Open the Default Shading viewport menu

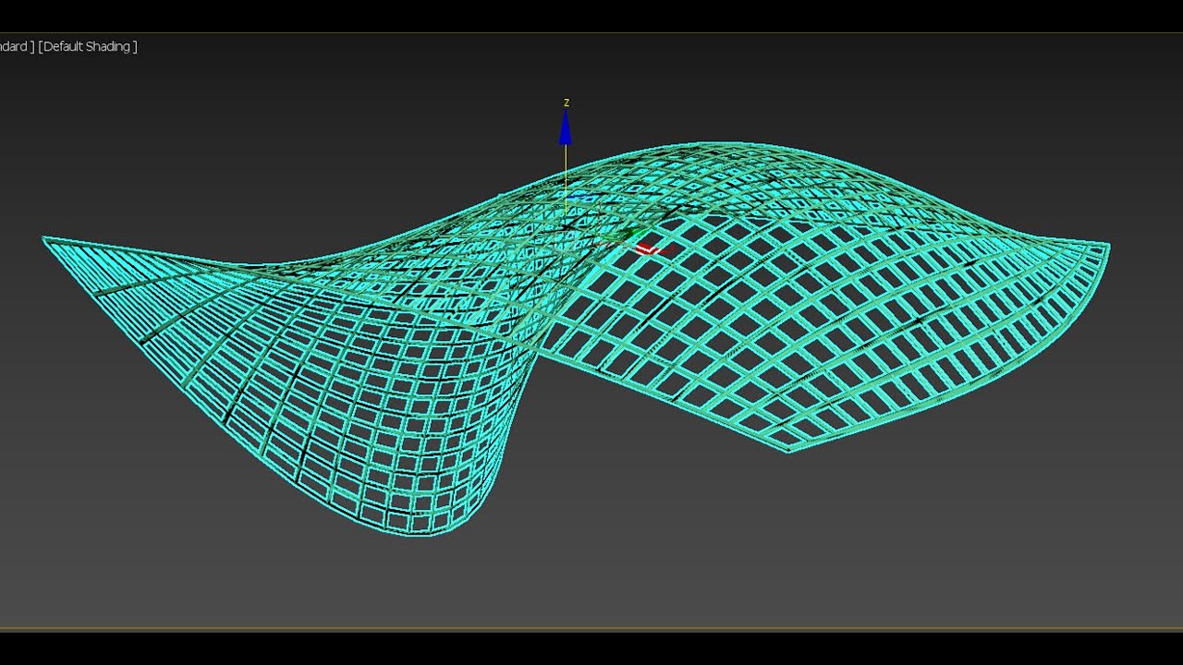[x=88, y=46]
